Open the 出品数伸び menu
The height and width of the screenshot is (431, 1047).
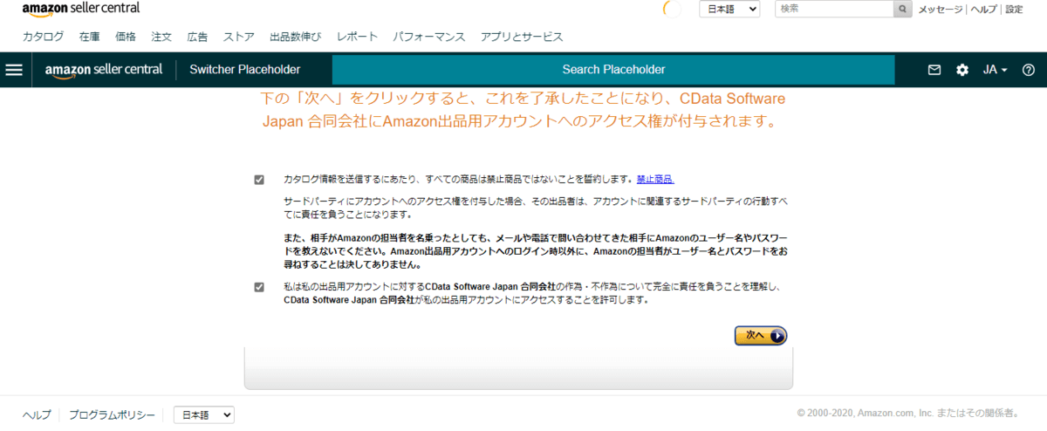pos(296,37)
